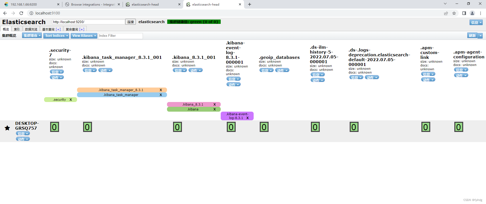Remove the .kibana_task_manager alias
Screen dimensions: 486x204
161,95
